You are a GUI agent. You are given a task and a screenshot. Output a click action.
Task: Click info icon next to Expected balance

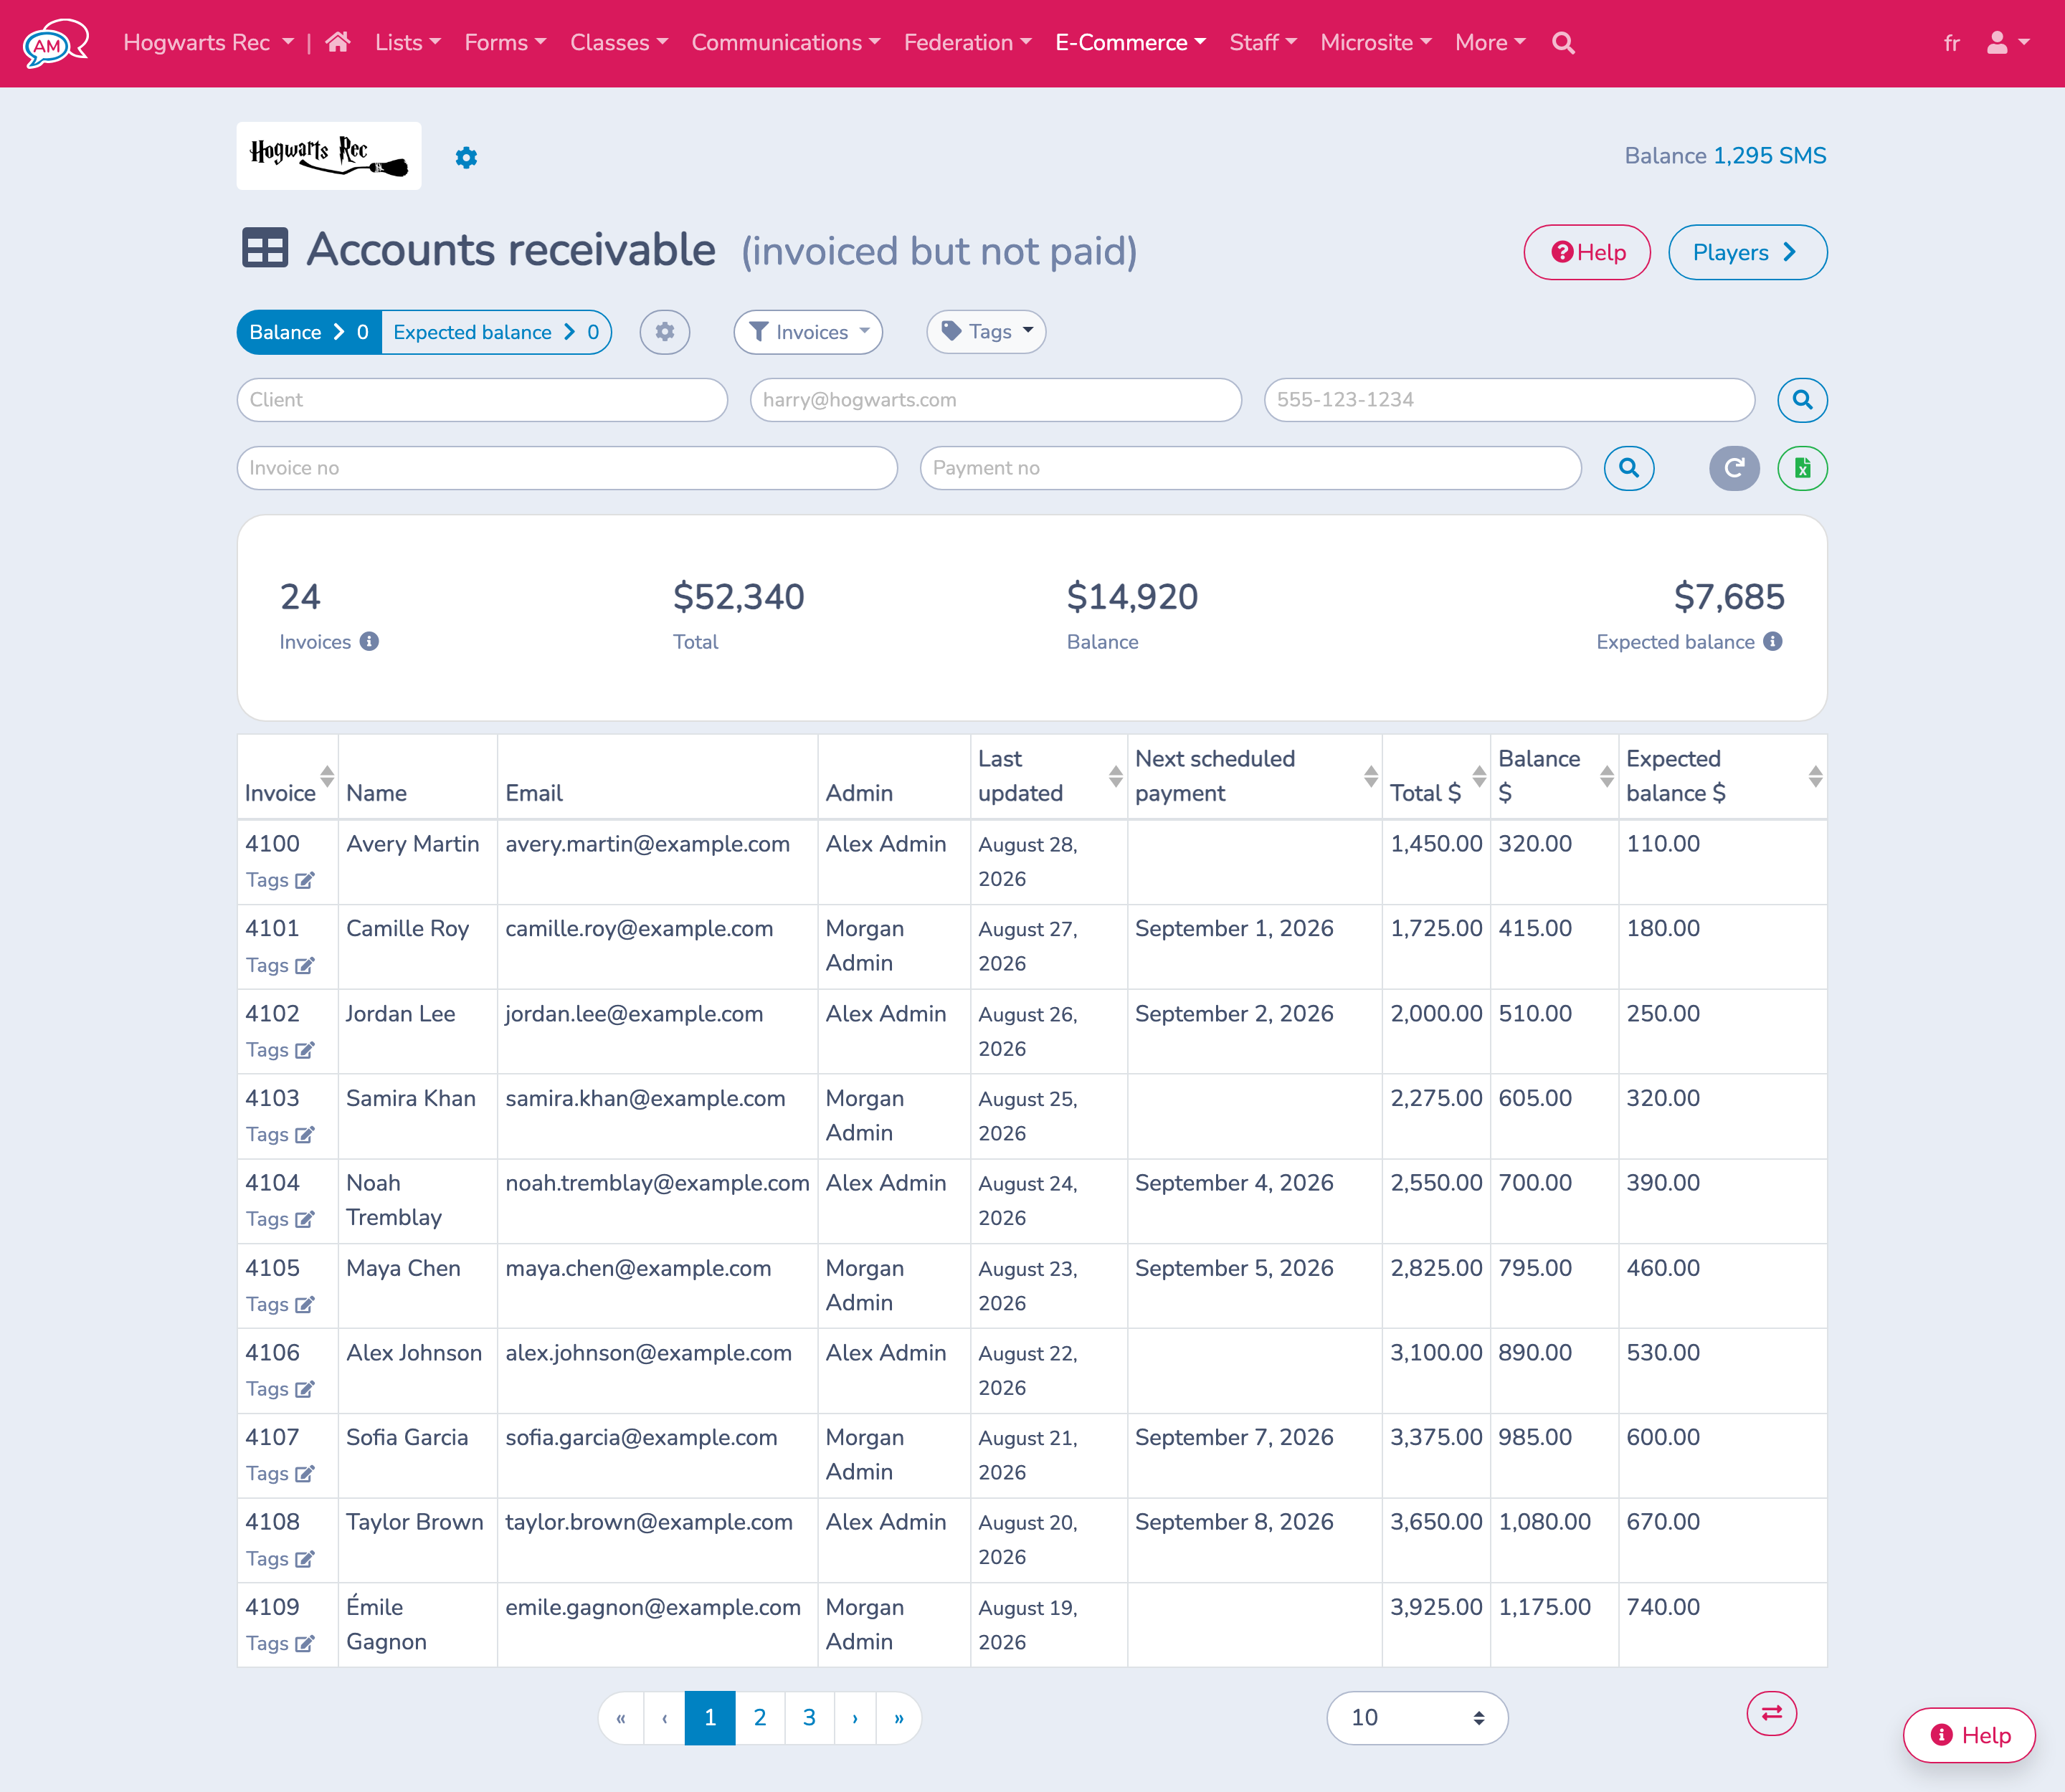click(x=1772, y=641)
